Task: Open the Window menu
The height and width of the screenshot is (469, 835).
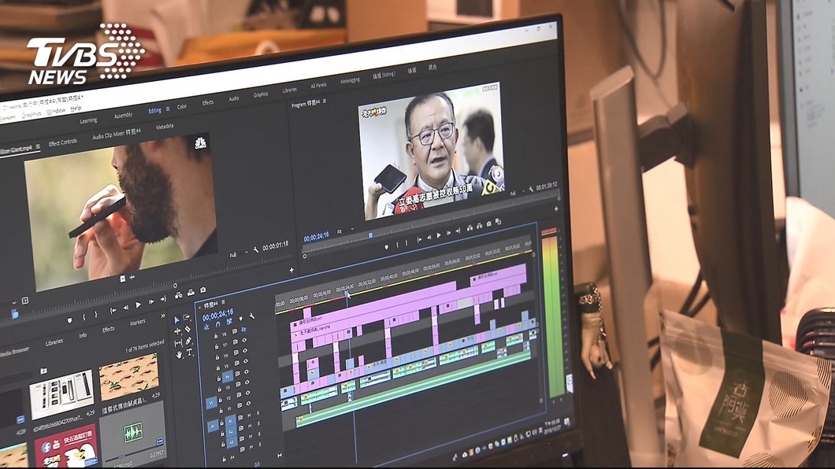Action: [x=55, y=111]
